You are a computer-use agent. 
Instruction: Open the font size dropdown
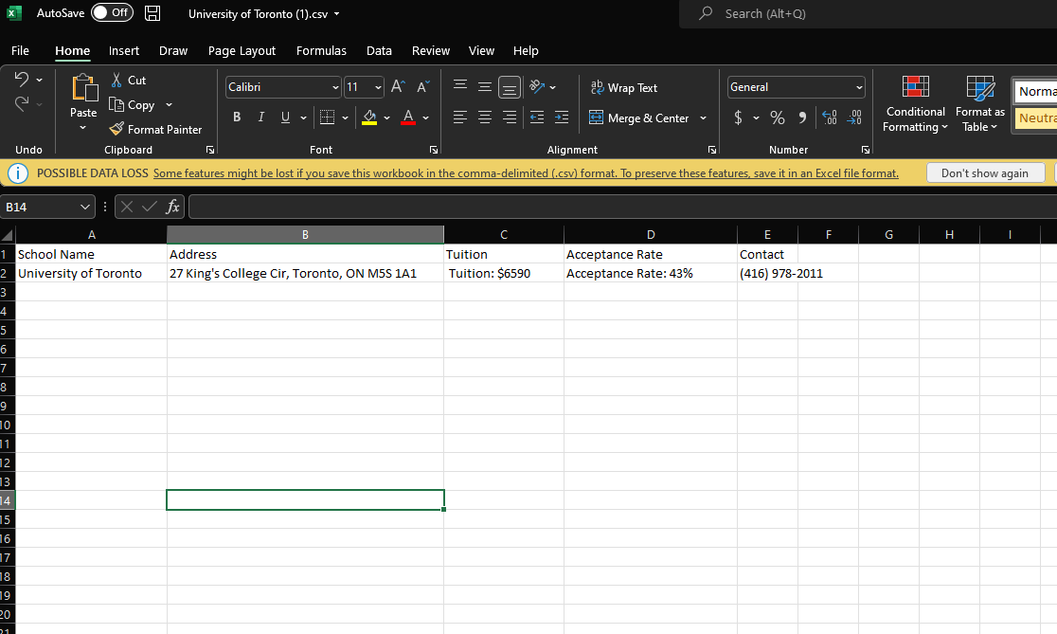pyautogui.click(x=378, y=87)
